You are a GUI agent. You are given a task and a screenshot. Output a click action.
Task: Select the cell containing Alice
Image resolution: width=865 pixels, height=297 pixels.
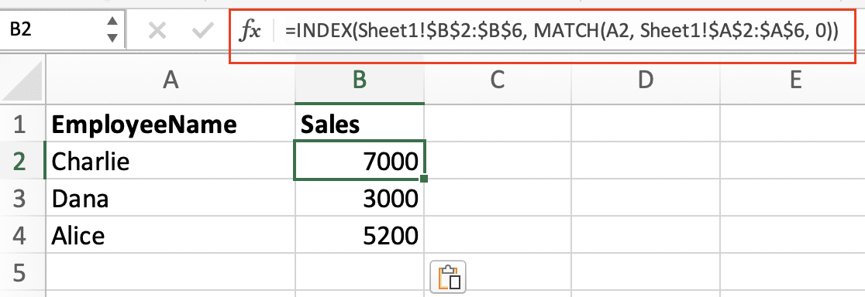171,235
